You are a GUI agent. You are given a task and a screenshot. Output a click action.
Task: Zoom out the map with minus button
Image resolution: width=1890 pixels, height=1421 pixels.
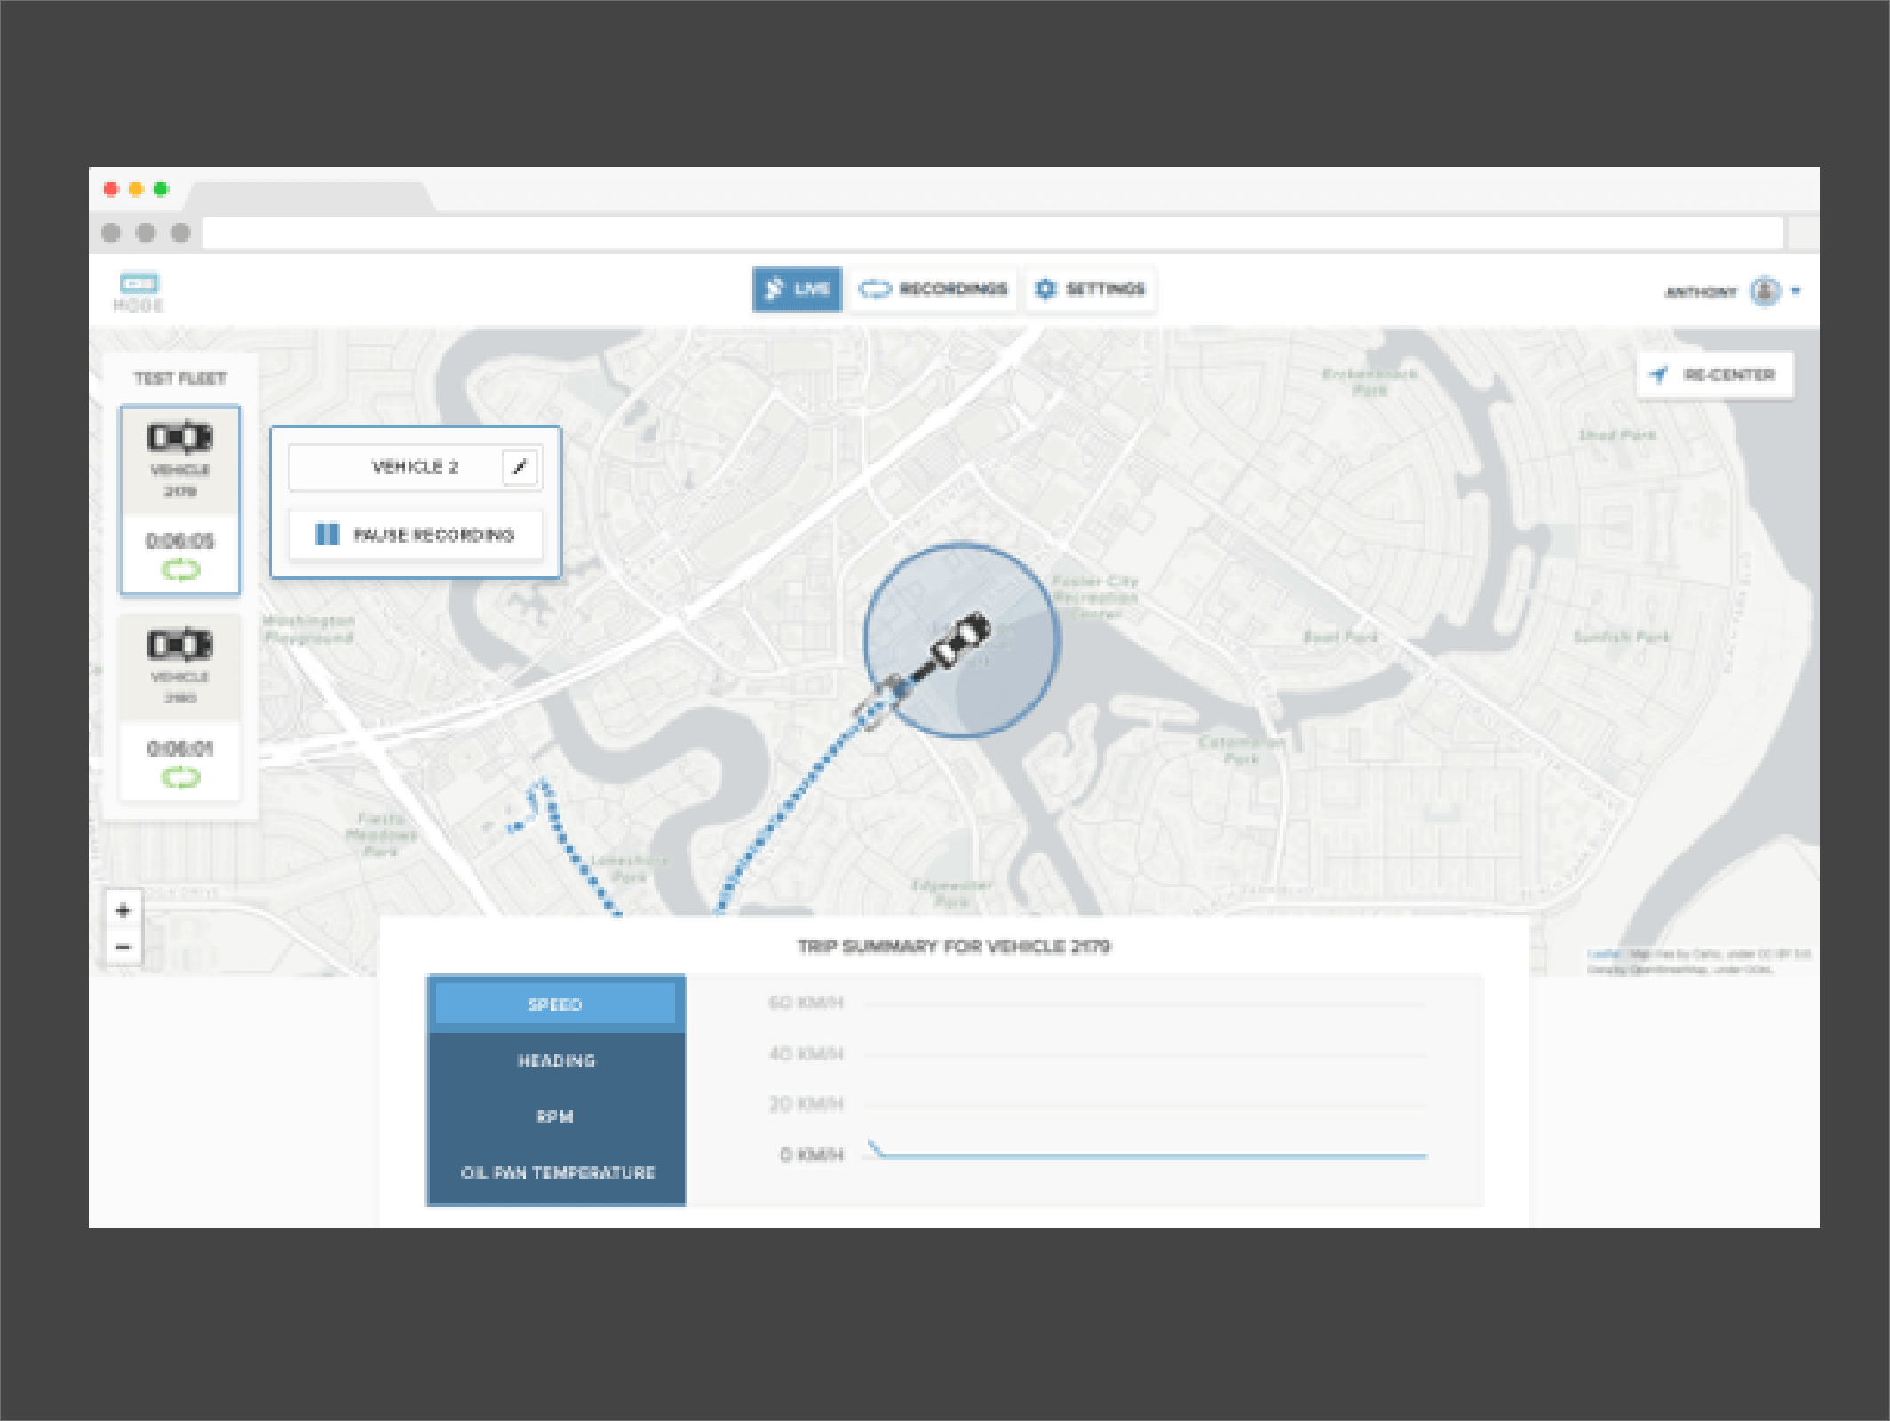(x=123, y=948)
